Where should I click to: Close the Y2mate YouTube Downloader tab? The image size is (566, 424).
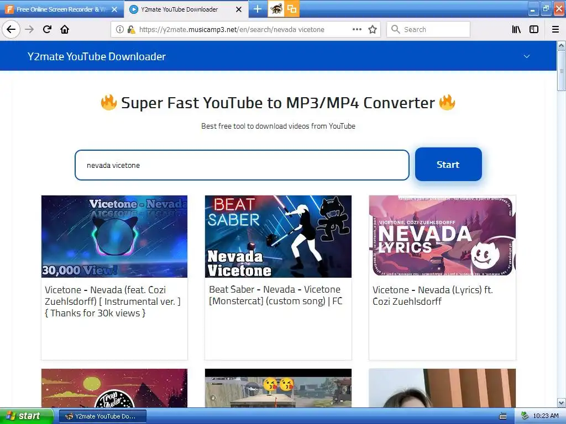(x=239, y=9)
